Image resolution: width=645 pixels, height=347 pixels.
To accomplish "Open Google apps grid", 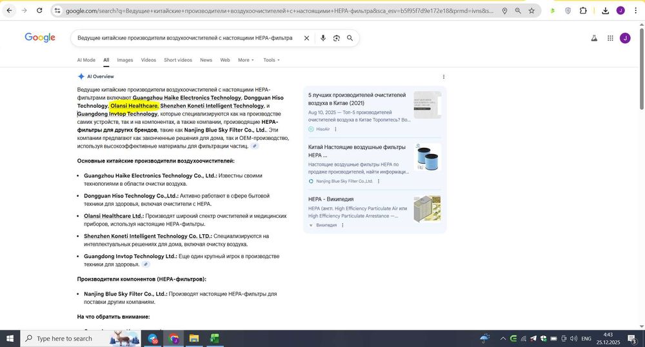I will (x=610, y=38).
